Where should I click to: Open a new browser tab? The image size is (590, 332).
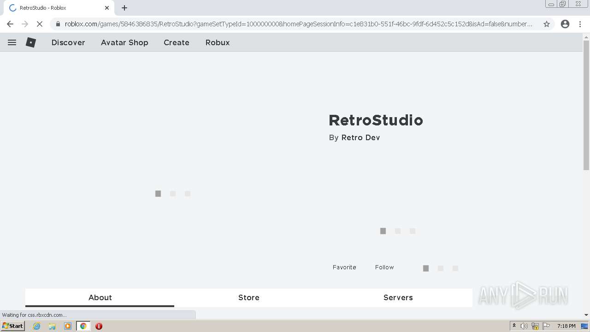[124, 8]
